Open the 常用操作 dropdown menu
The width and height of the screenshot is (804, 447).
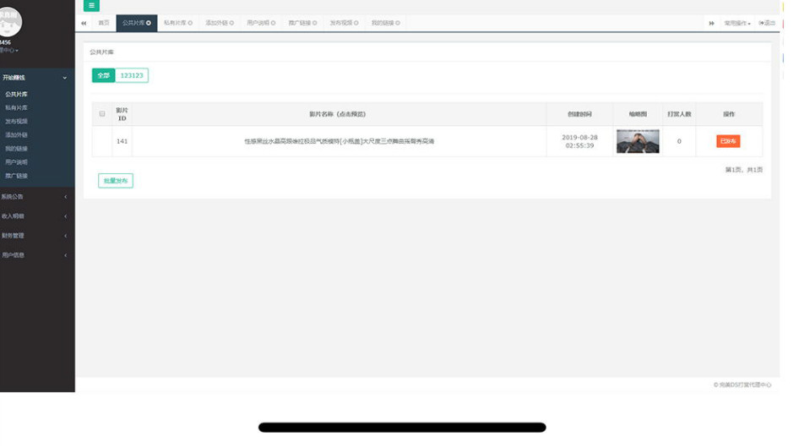(x=736, y=23)
